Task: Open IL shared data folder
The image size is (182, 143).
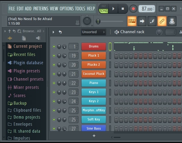Action: [x=24, y=131]
